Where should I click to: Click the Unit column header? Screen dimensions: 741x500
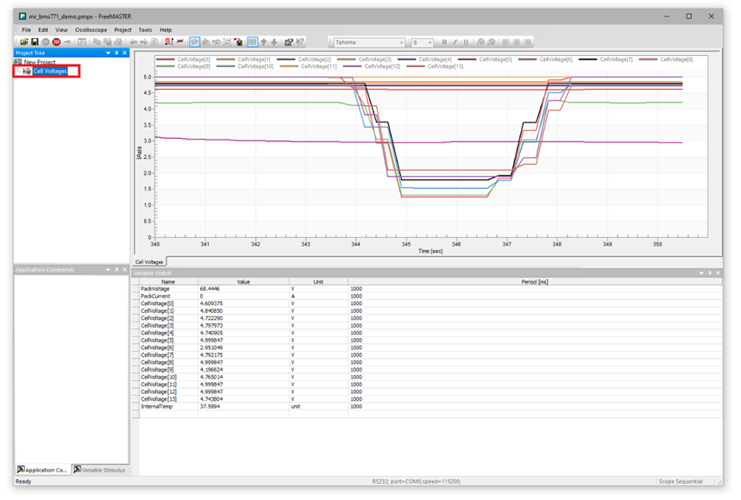[318, 282]
